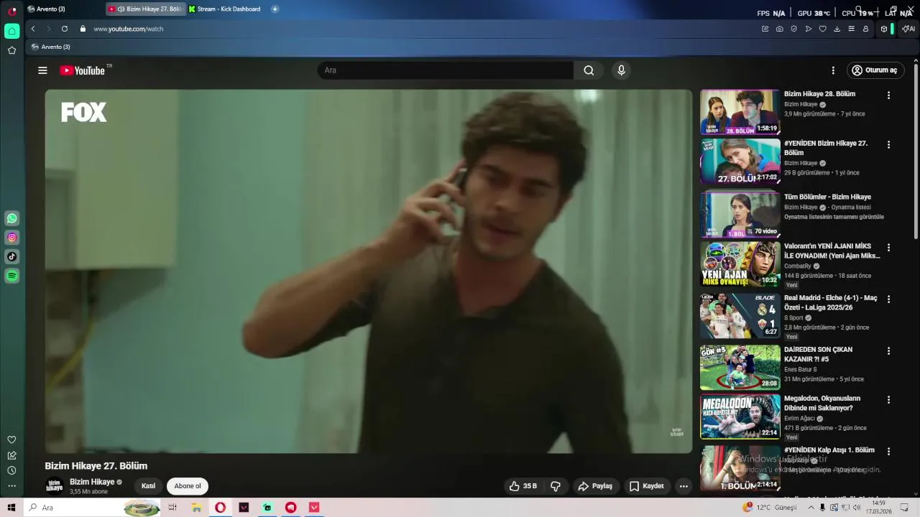Open WhatsApp in the Opera sidebar
This screenshot has width=920, height=517.
[x=12, y=218]
